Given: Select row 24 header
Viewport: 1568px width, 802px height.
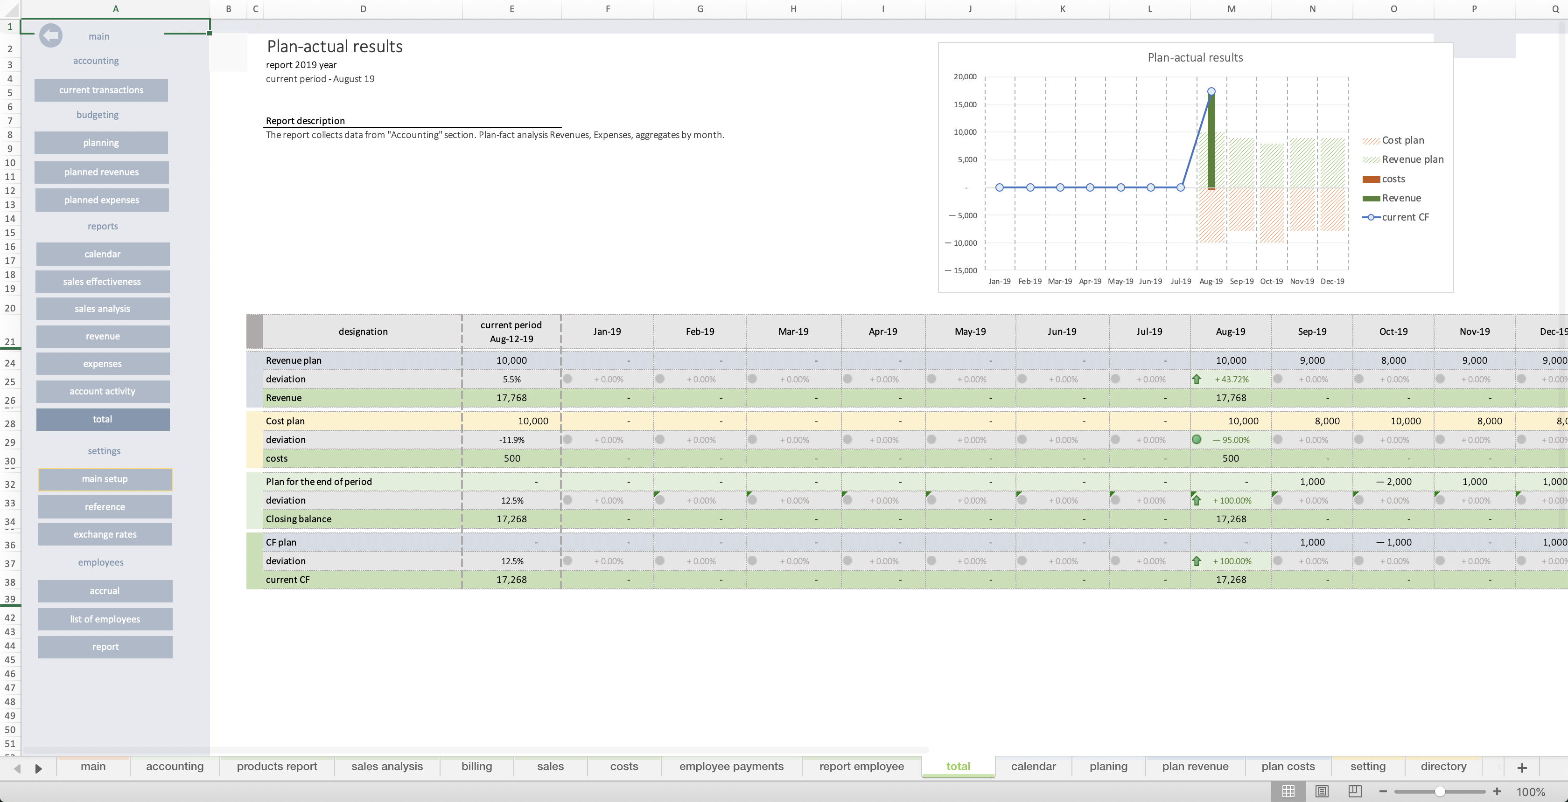Looking at the screenshot, I should (x=10, y=363).
